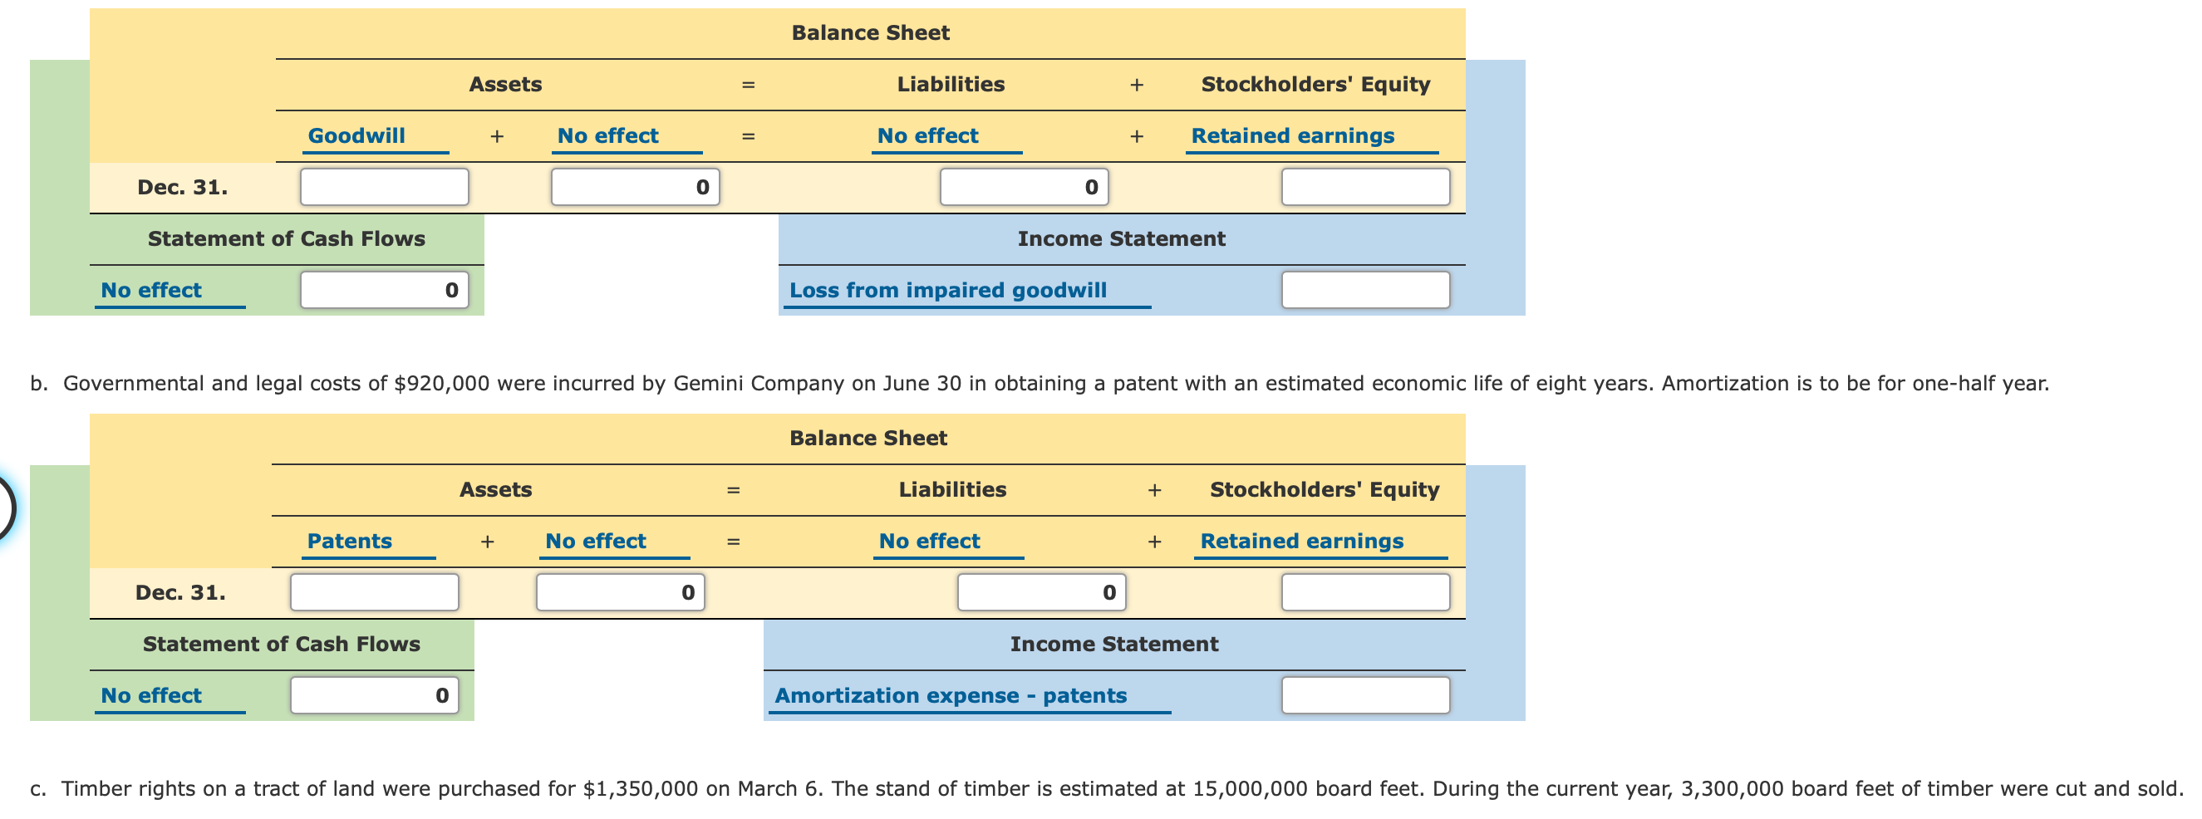Click the Dec. 31 row label in the goodwill section
This screenshot has width=2202, height=819.
click(x=180, y=186)
